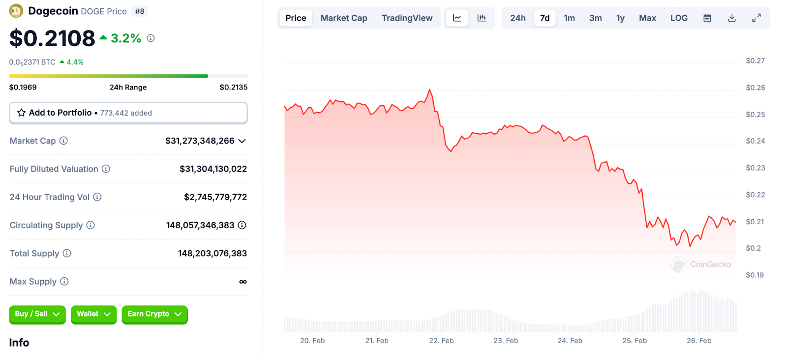Viewport: 787px width, 354px height.
Task: Switch to candlestick chart view icon
Action: tap(482, 18)
